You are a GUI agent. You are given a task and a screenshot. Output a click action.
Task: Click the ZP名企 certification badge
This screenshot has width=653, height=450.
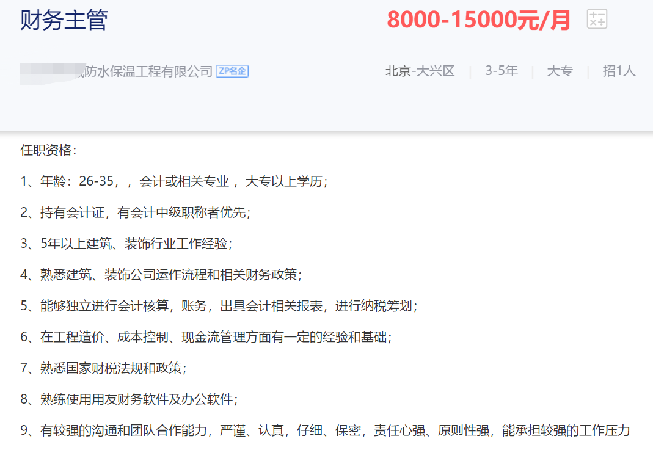click(x=232, y=71)
